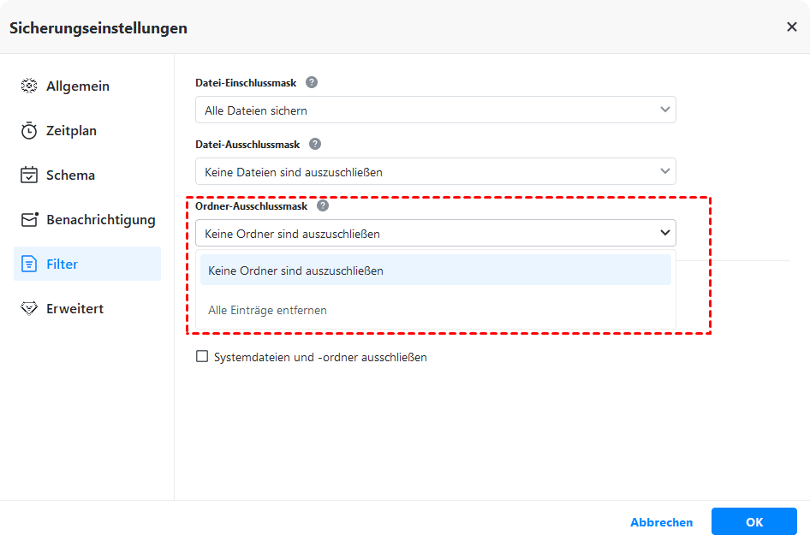Click help icon next to Ordner-Ausschlussmask
This screenshot has width=810, height=553.
click(323, 206)
